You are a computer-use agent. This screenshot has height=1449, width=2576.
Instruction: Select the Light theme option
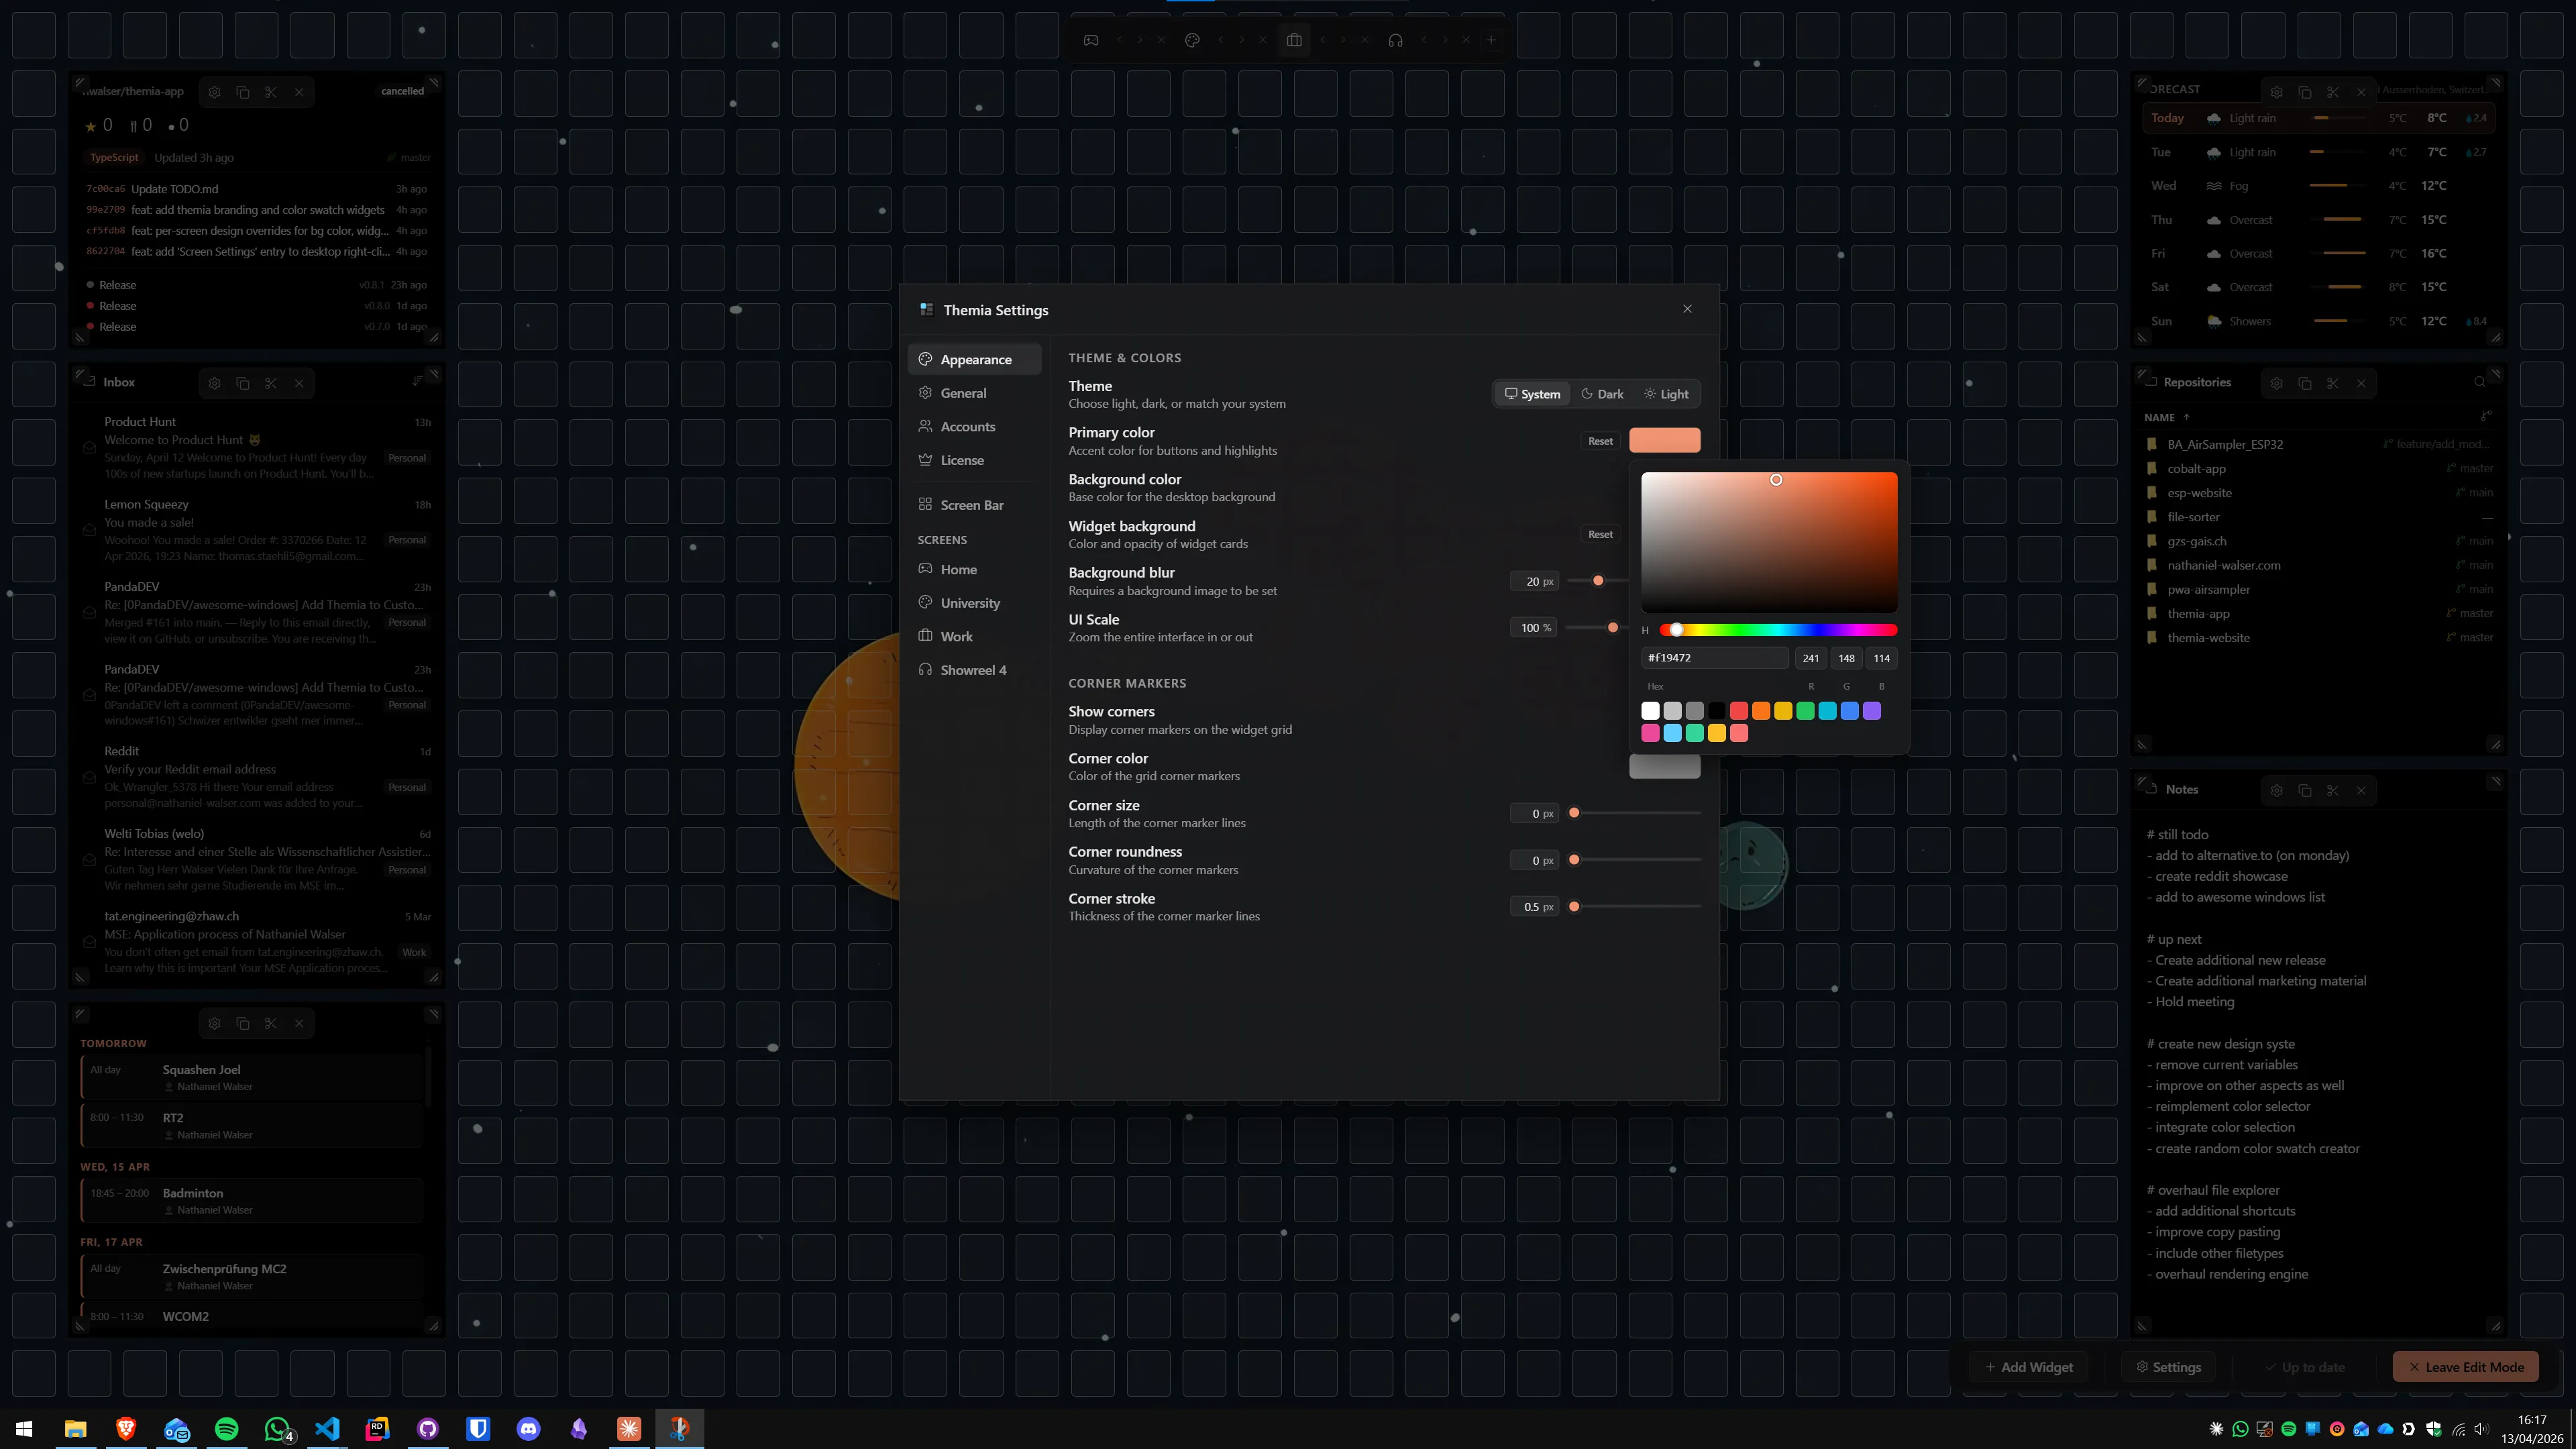pyautogui.click(x=1666, y=393)
